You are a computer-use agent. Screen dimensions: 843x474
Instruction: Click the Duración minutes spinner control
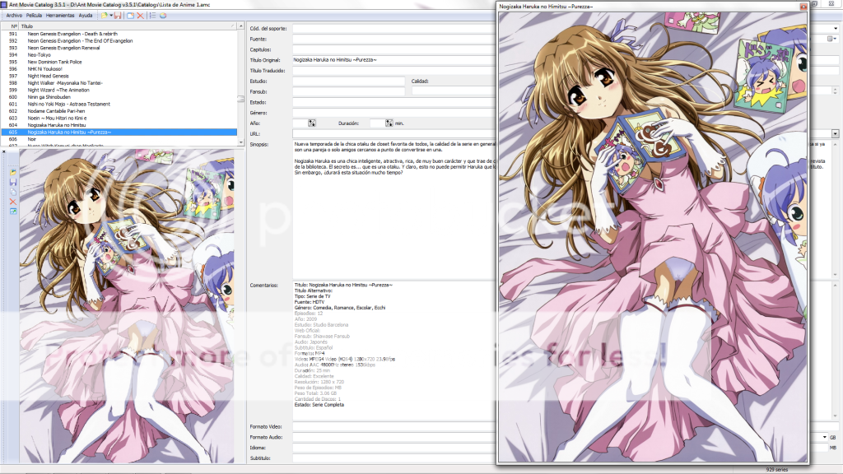point(389,123)
